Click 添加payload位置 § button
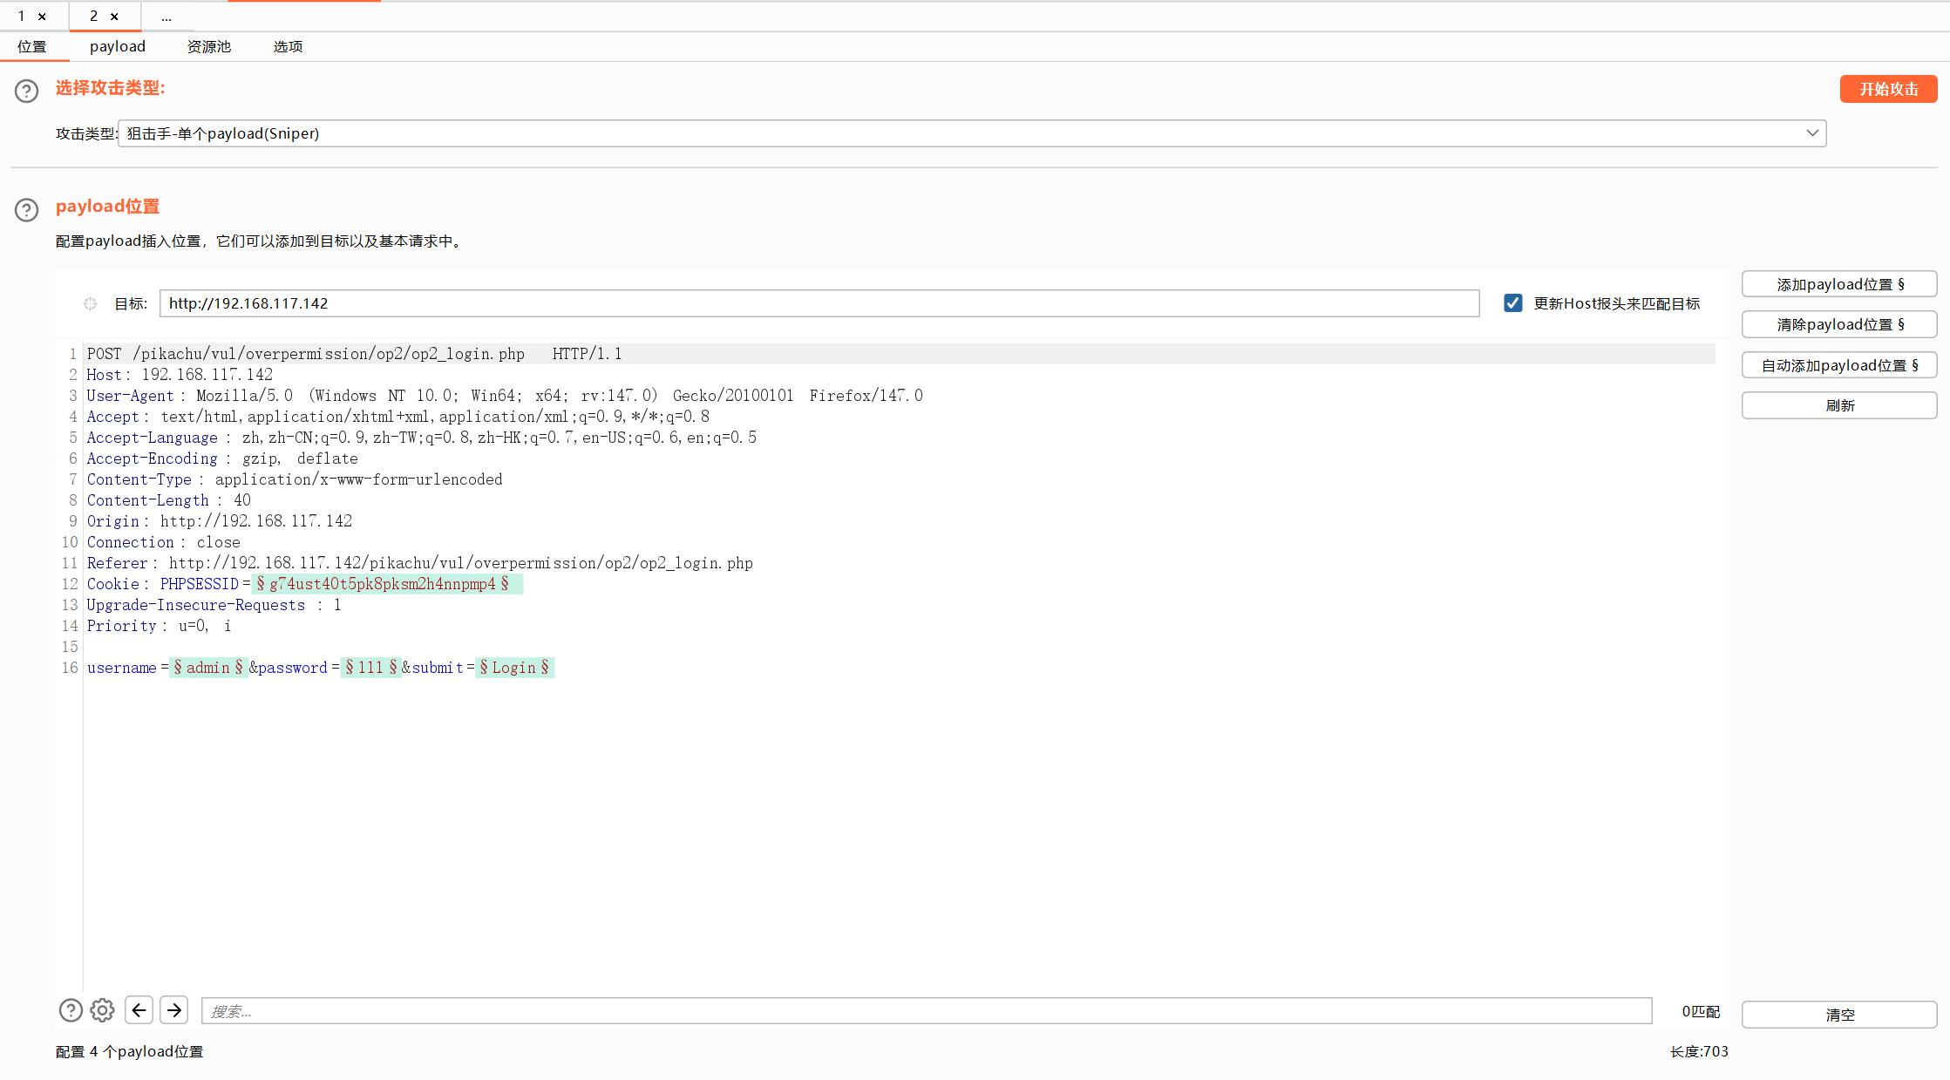 tap(1839, 284)
